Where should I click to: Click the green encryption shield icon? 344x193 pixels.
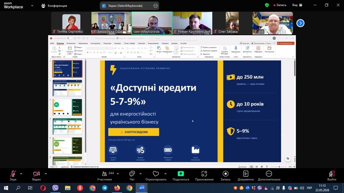[x=267, y=5]
